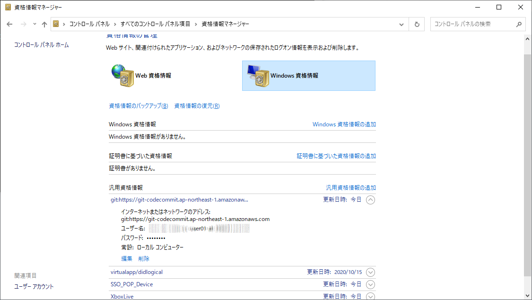The width and height of the screenshot is (532, 300).
Task: Select the Web 資格情報 vault icon
Action: (123, 76)
